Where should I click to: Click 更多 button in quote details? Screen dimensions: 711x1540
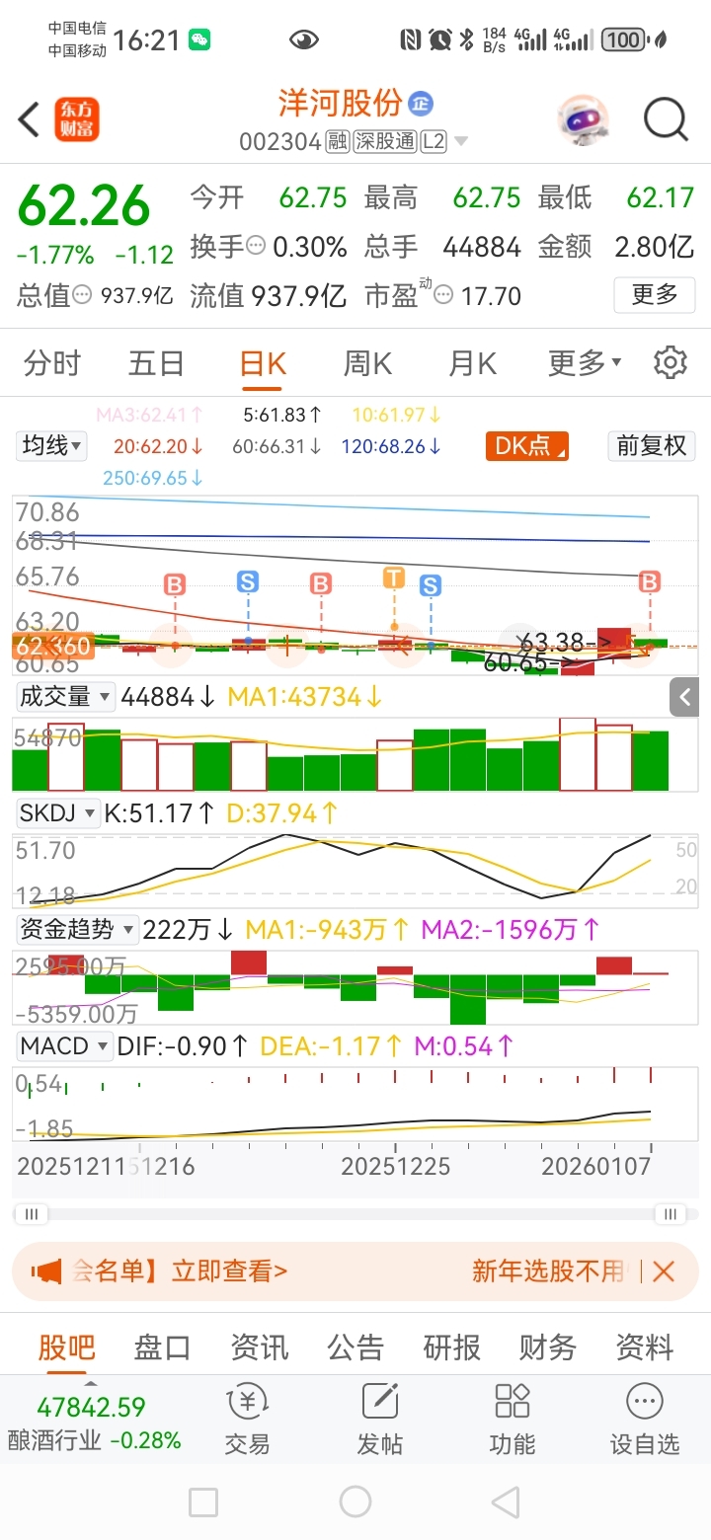pos(654,294)
